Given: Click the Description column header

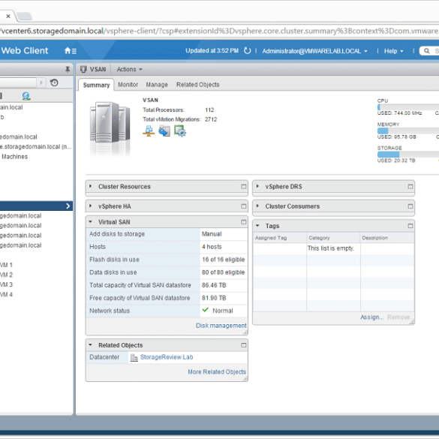Looking at the screenshot, I should coord(387,238).
